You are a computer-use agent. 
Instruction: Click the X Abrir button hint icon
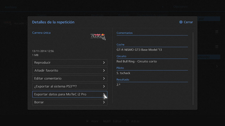(x=87, y=121)
